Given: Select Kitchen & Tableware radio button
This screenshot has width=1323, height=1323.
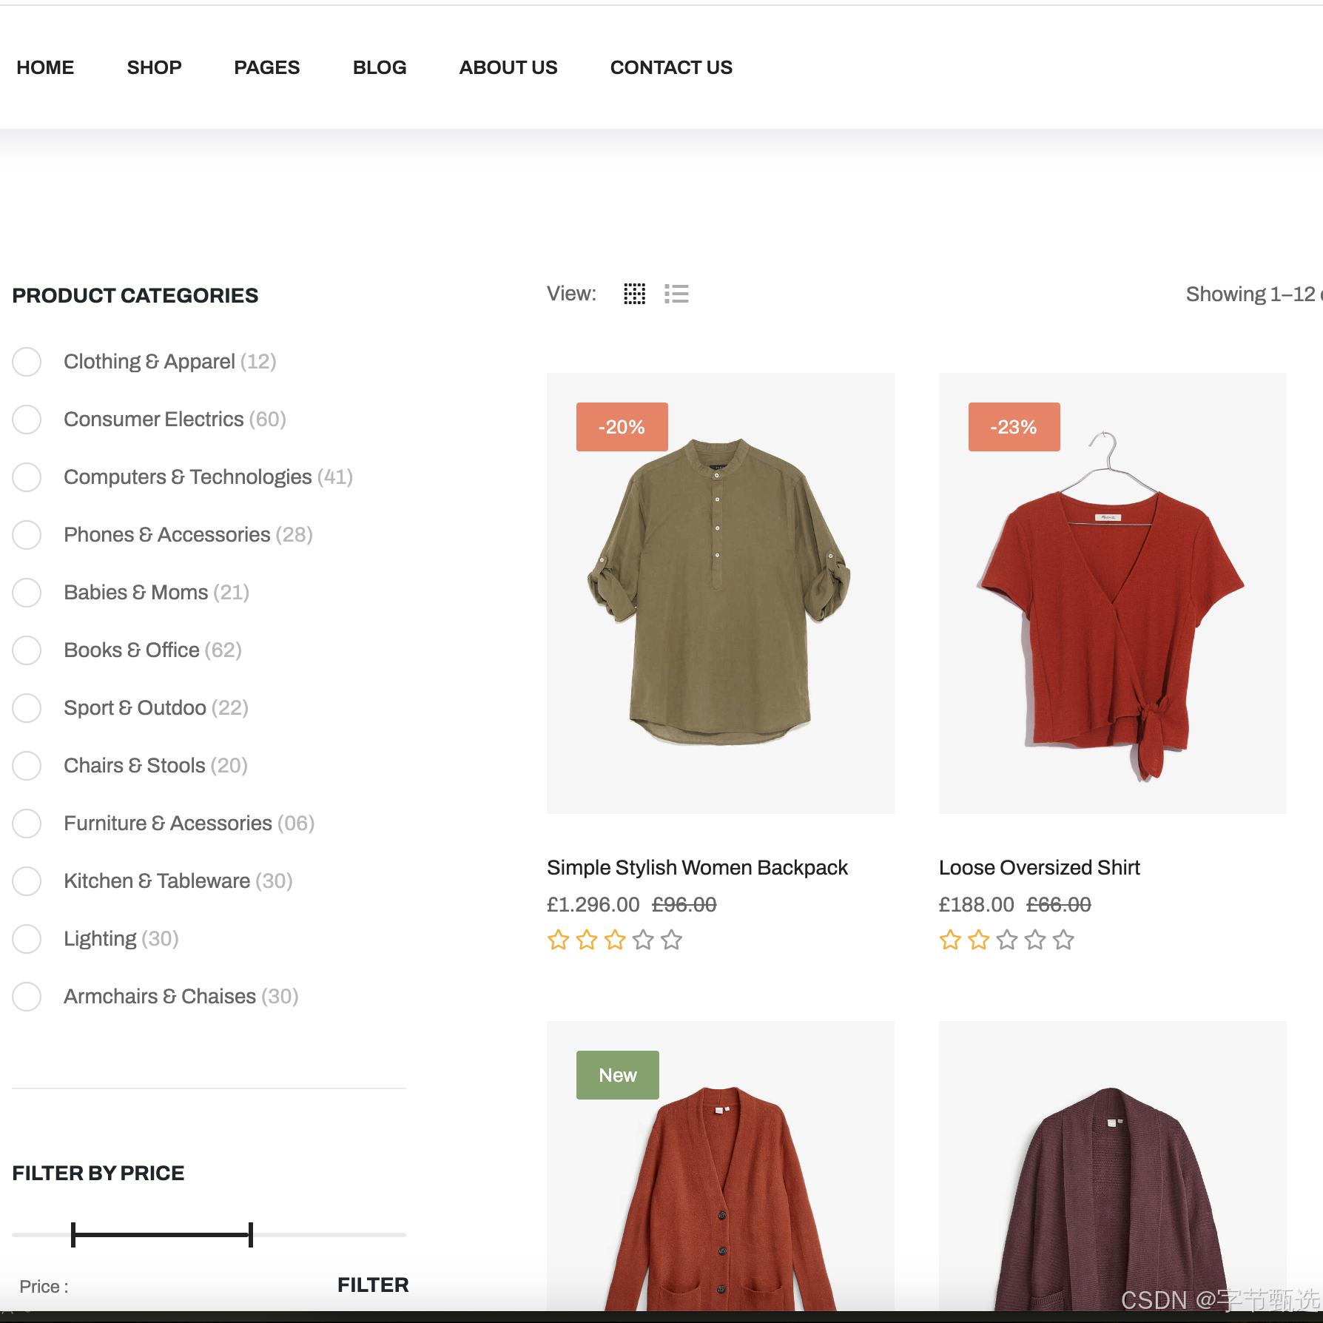Looking at the screenshot, I should coord(27,881).
